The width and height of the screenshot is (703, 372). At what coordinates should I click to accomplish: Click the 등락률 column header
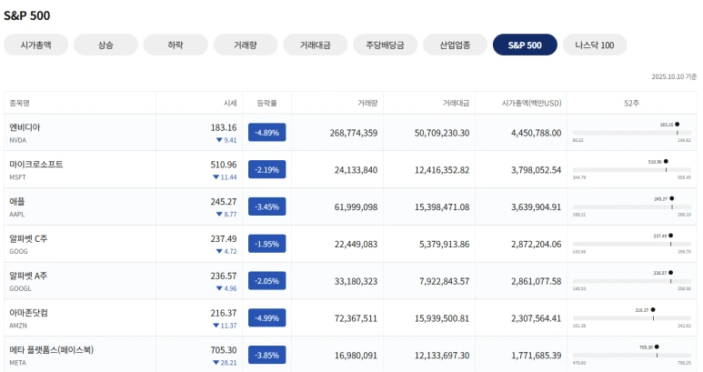[x=266, y=103]
